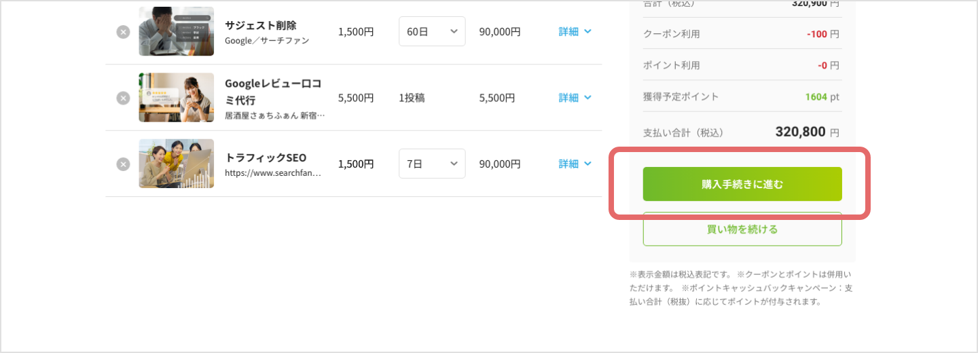The height and width of the screenshot is (353, 978).
Task: Expand 詳細 for トラフィックSEO
Action: coord(575,164)
